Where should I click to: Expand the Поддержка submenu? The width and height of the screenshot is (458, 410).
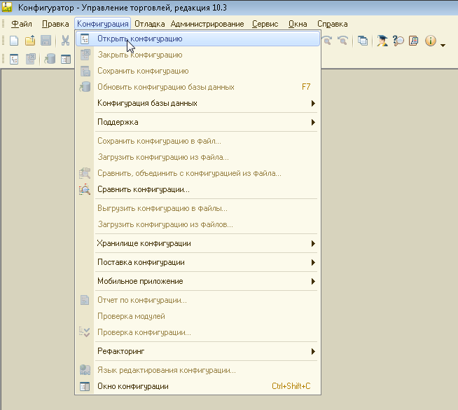coord(197,122)
